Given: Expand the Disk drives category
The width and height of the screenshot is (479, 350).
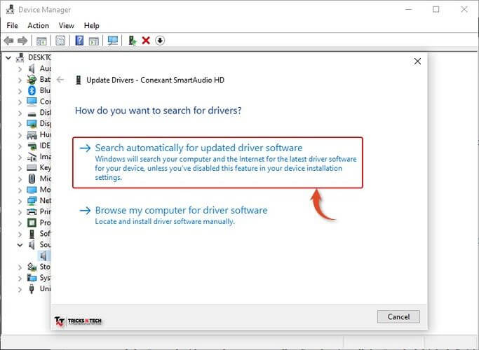Looking at the screenshot, I should [20, 113].
